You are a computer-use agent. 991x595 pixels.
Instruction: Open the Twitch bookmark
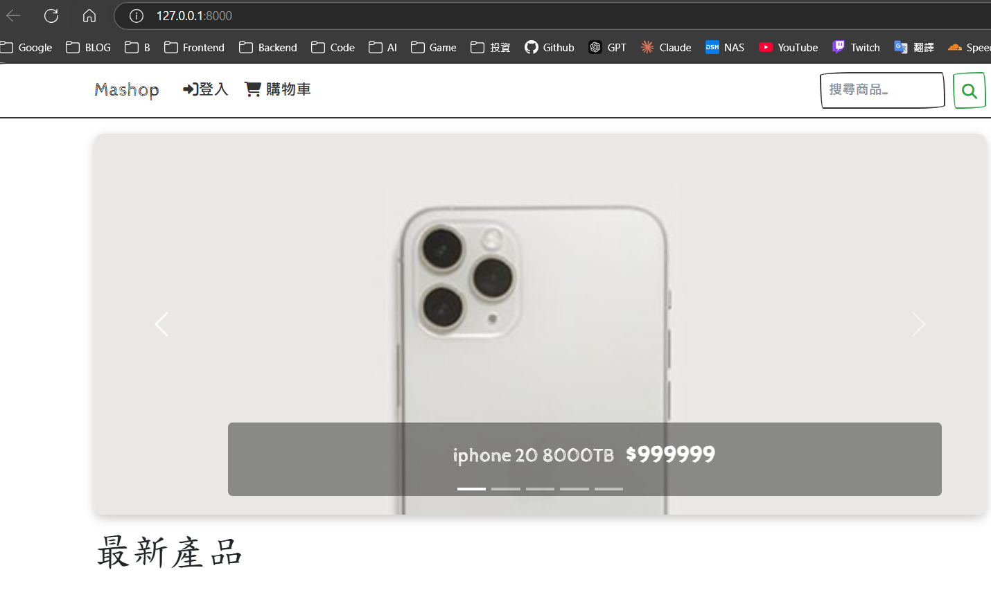[855, 47]
